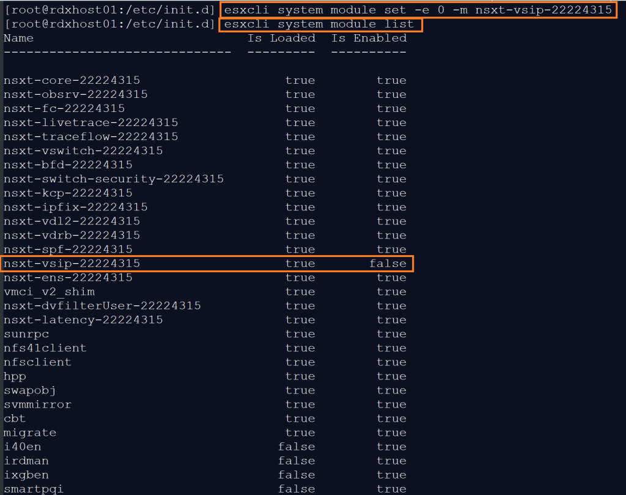Click the Is Loaded column header

click(x=281, y=38)
